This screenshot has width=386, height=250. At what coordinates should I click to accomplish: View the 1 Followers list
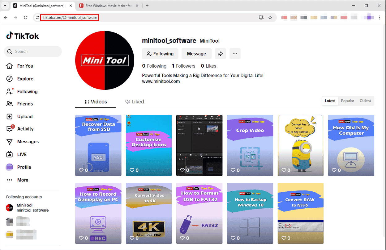click(x=183, y=66)
